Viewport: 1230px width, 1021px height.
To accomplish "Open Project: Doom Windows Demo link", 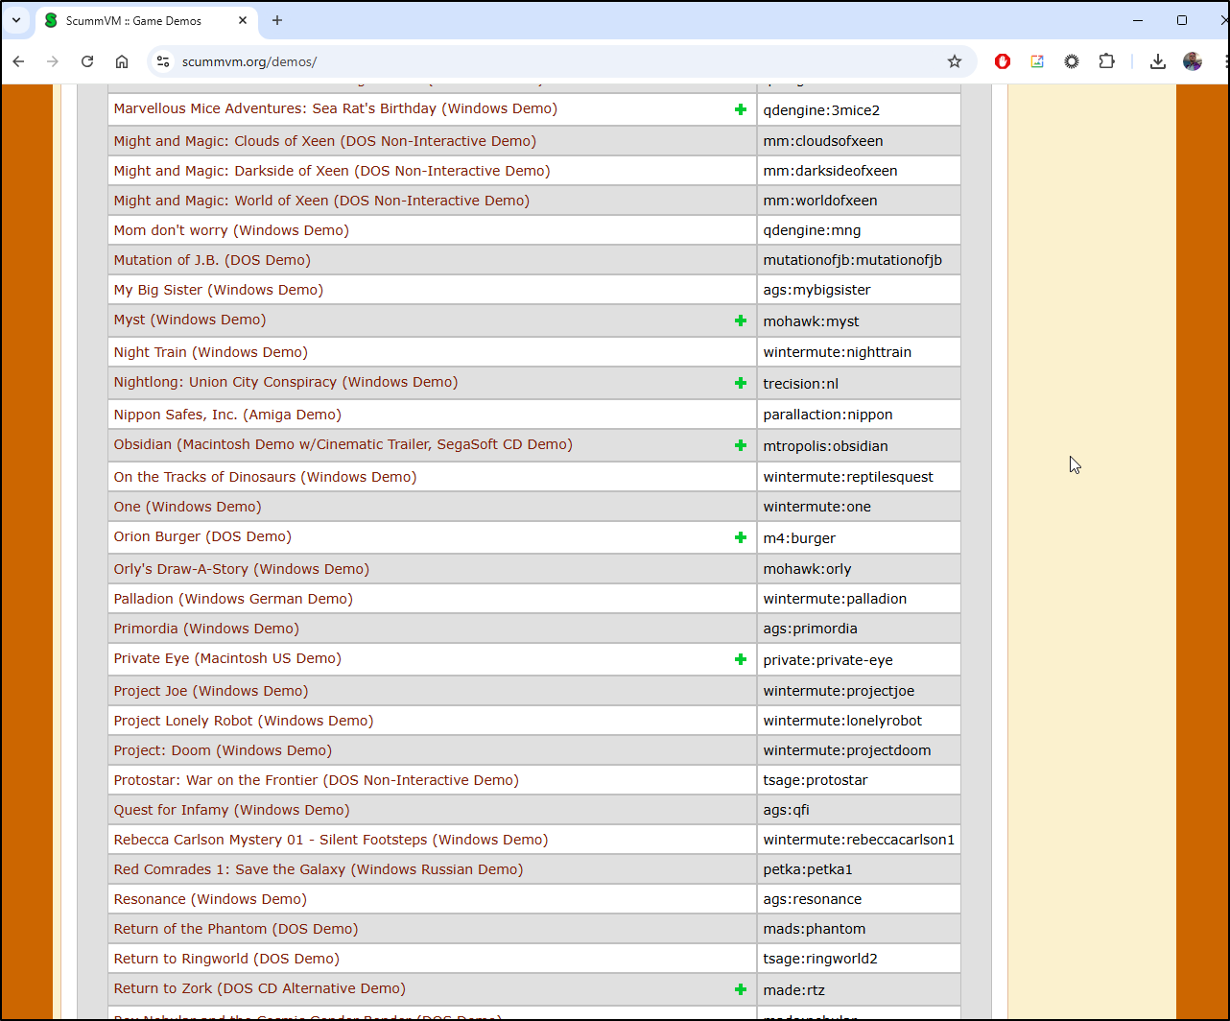I will click(223, 750).
